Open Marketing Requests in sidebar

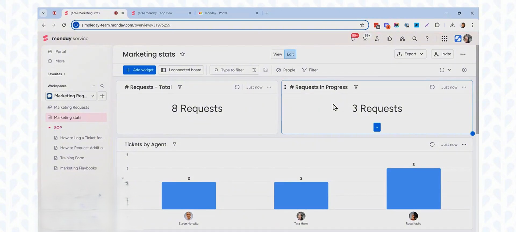coord(71,107)
